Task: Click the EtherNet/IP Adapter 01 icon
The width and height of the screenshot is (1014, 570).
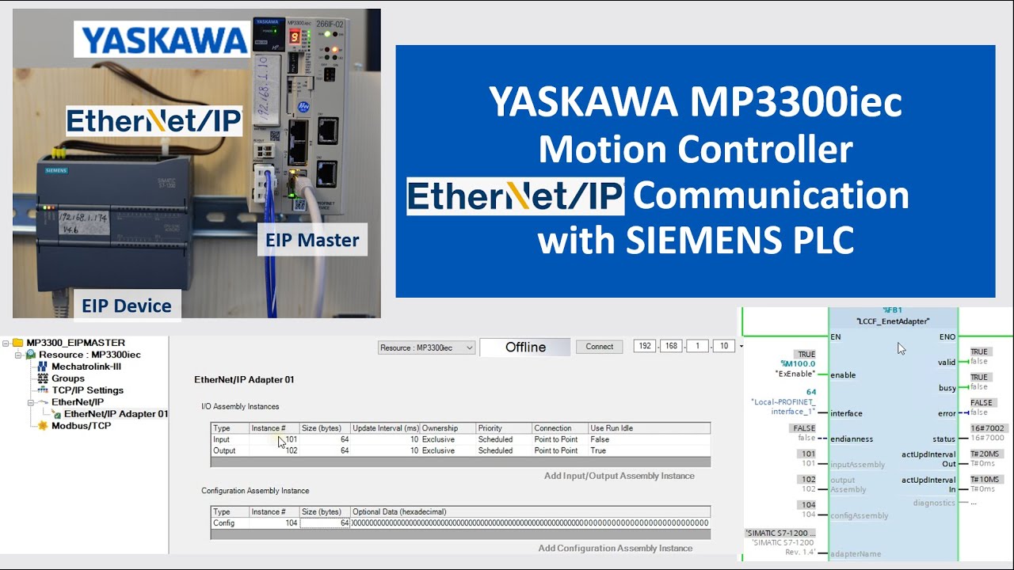Action: 56,414
